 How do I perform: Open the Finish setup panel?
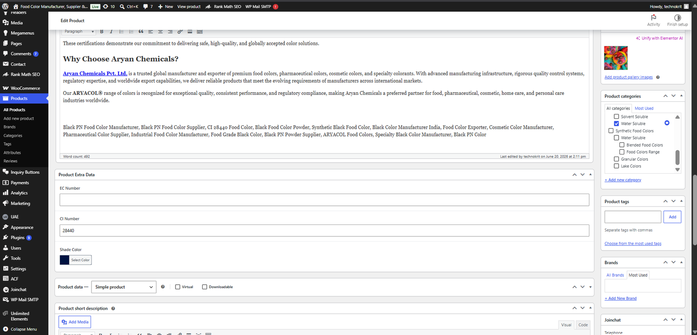point(677,20)
